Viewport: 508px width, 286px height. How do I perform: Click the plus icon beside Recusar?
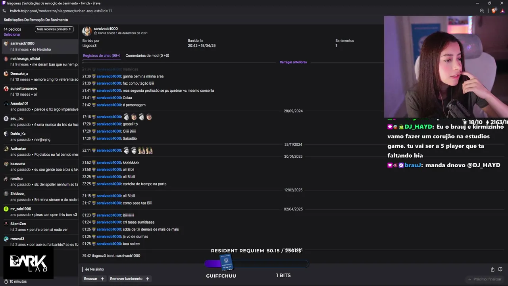[102, 279]
